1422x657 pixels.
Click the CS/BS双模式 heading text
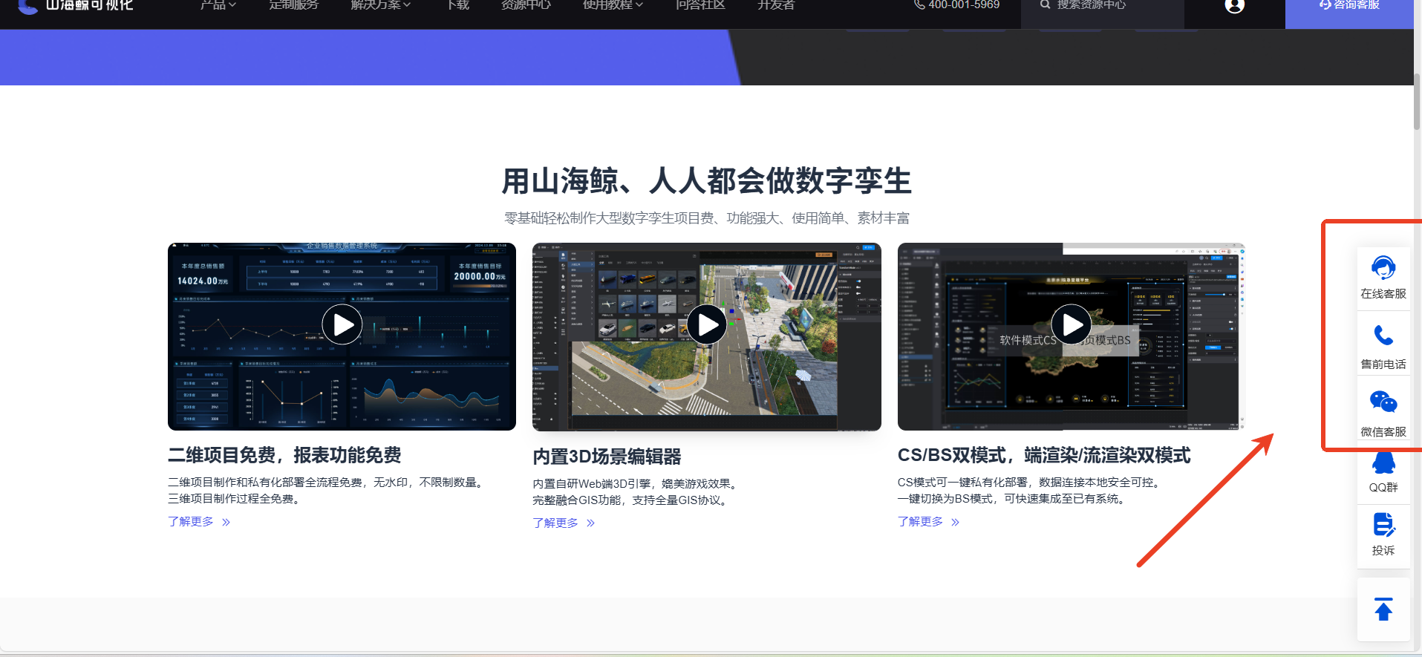pyautogui.click(x=1043, y=455)
